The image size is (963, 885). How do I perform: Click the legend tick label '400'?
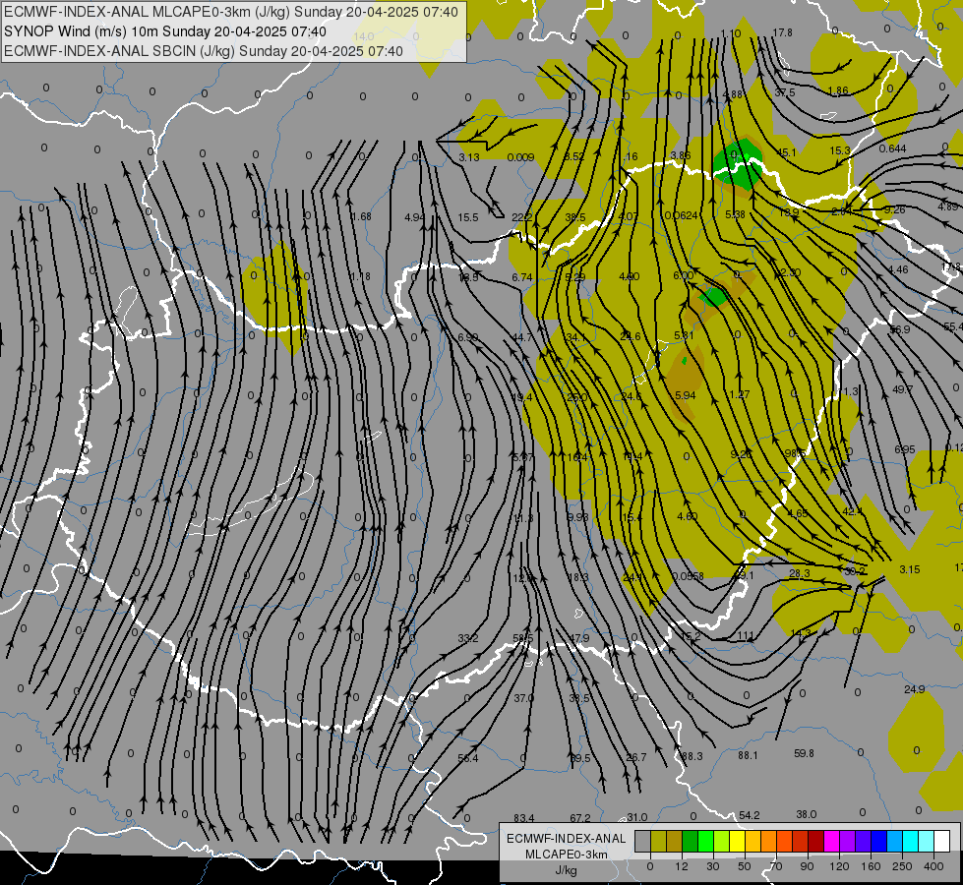tap(933, 866)
